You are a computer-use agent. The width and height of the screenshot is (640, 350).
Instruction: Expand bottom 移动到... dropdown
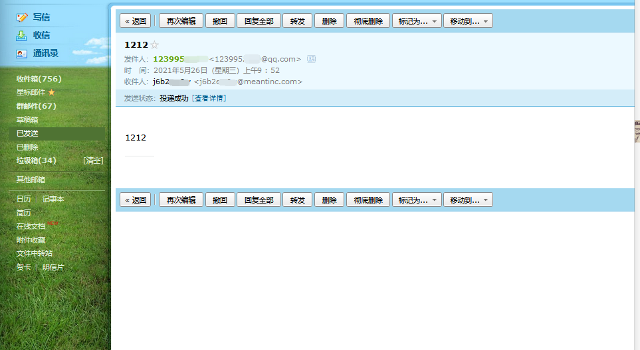click(x=468, y=200)
